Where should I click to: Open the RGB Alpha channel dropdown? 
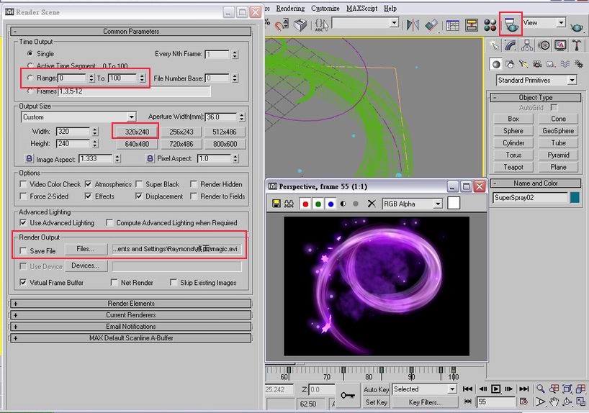tap(412, 204)
